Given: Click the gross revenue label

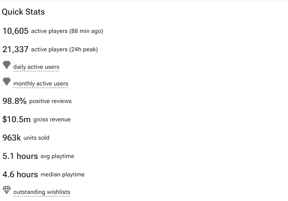Looking at the screenshot, I should 52,119.
